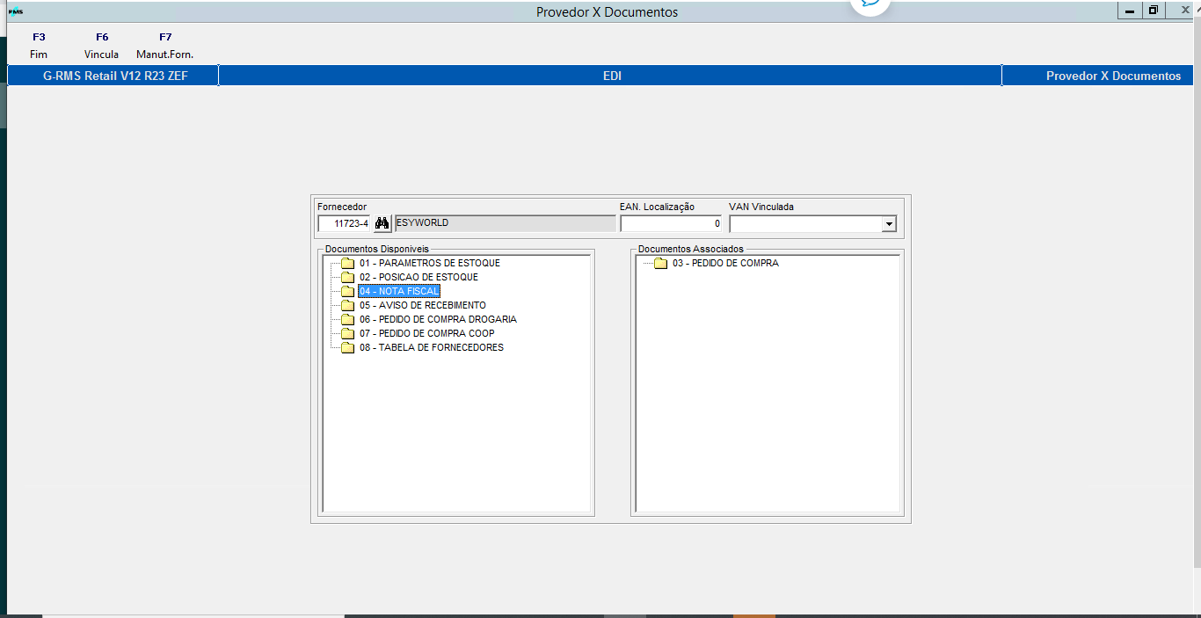Select 05 - AVISO DE RECEBIMENTO
The image size is (1201, 618).
(x=422, y=305)
